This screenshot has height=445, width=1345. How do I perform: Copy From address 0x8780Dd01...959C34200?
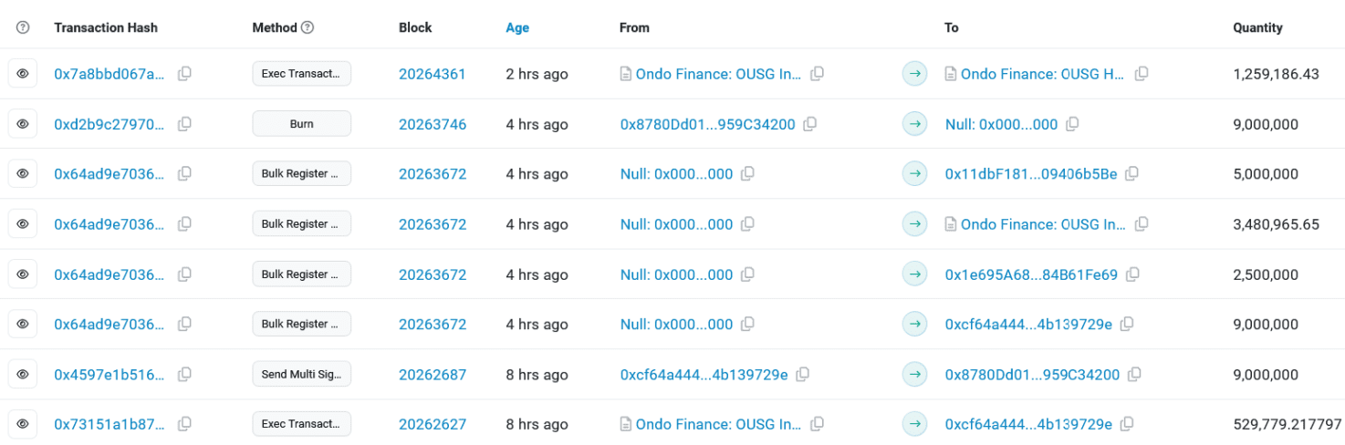pyautogui.click(x=810, y=124)
